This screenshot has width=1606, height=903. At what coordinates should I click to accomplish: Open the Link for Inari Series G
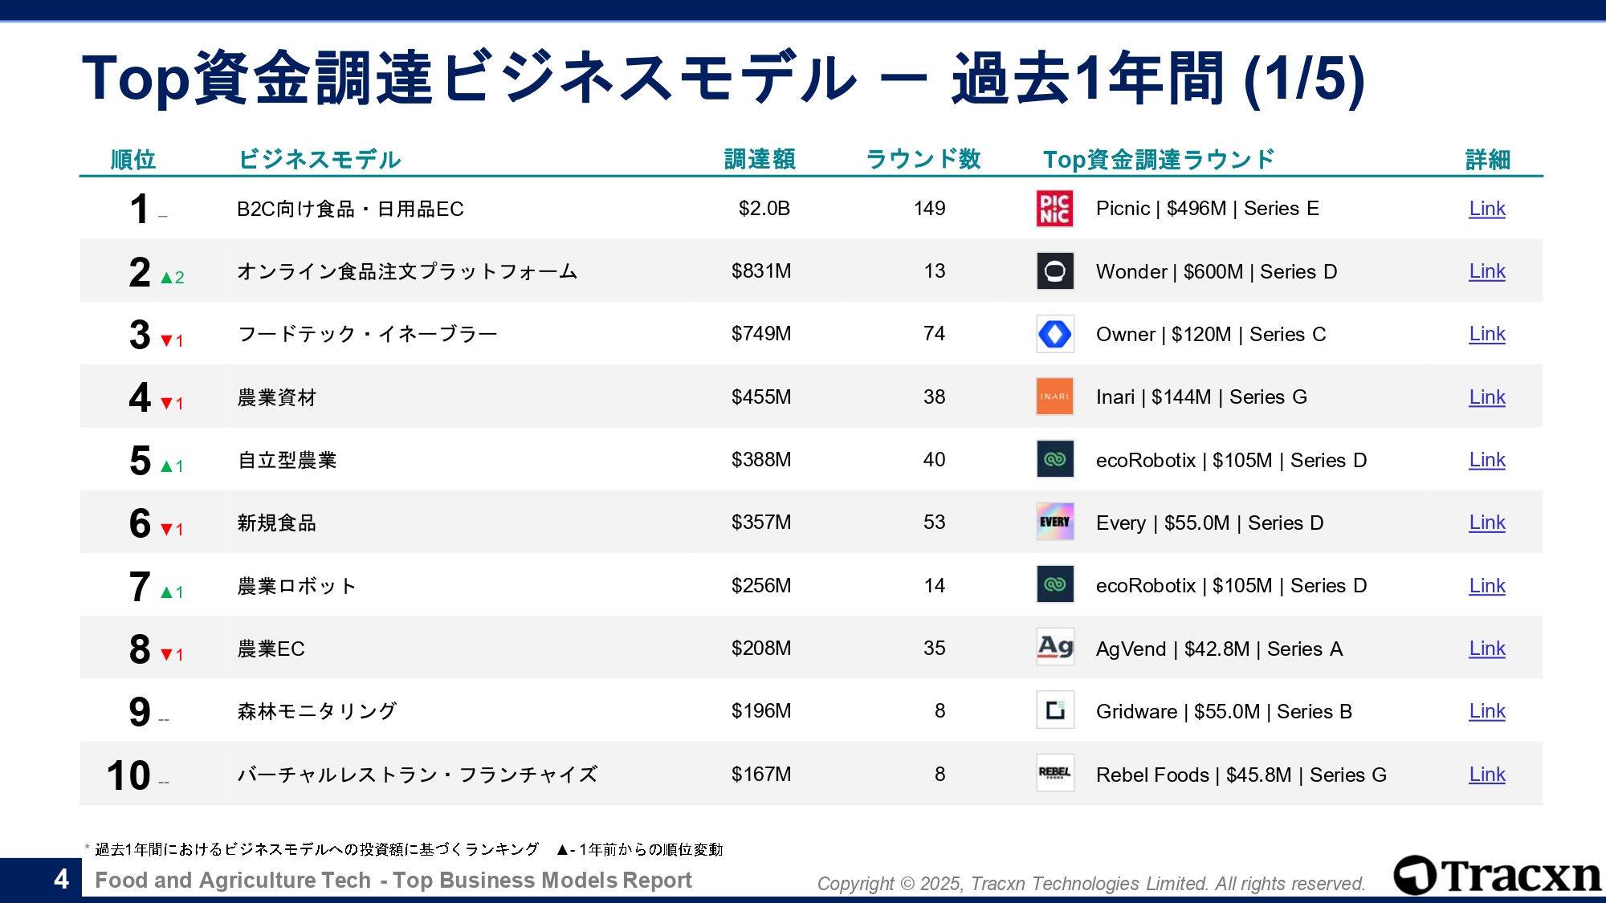coord(1486,397)
